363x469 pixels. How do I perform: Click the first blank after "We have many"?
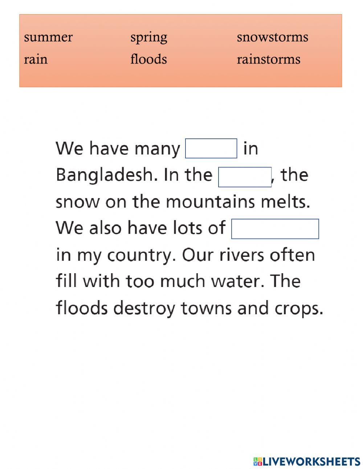(211, 149)
